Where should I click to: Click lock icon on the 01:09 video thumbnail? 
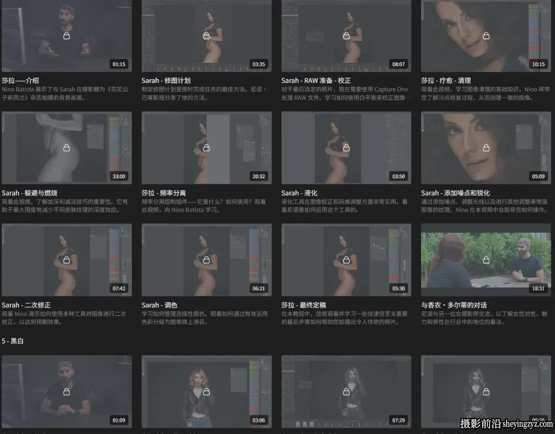point(67,392)
